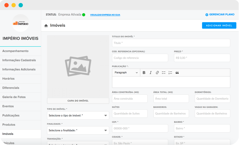
Task: Open the Finalidade dropdown
Action: 78,130
